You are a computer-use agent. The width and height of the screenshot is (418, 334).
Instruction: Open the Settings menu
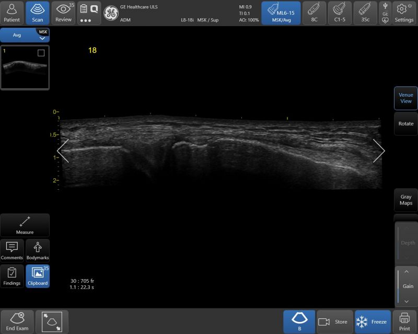point(404,13)
